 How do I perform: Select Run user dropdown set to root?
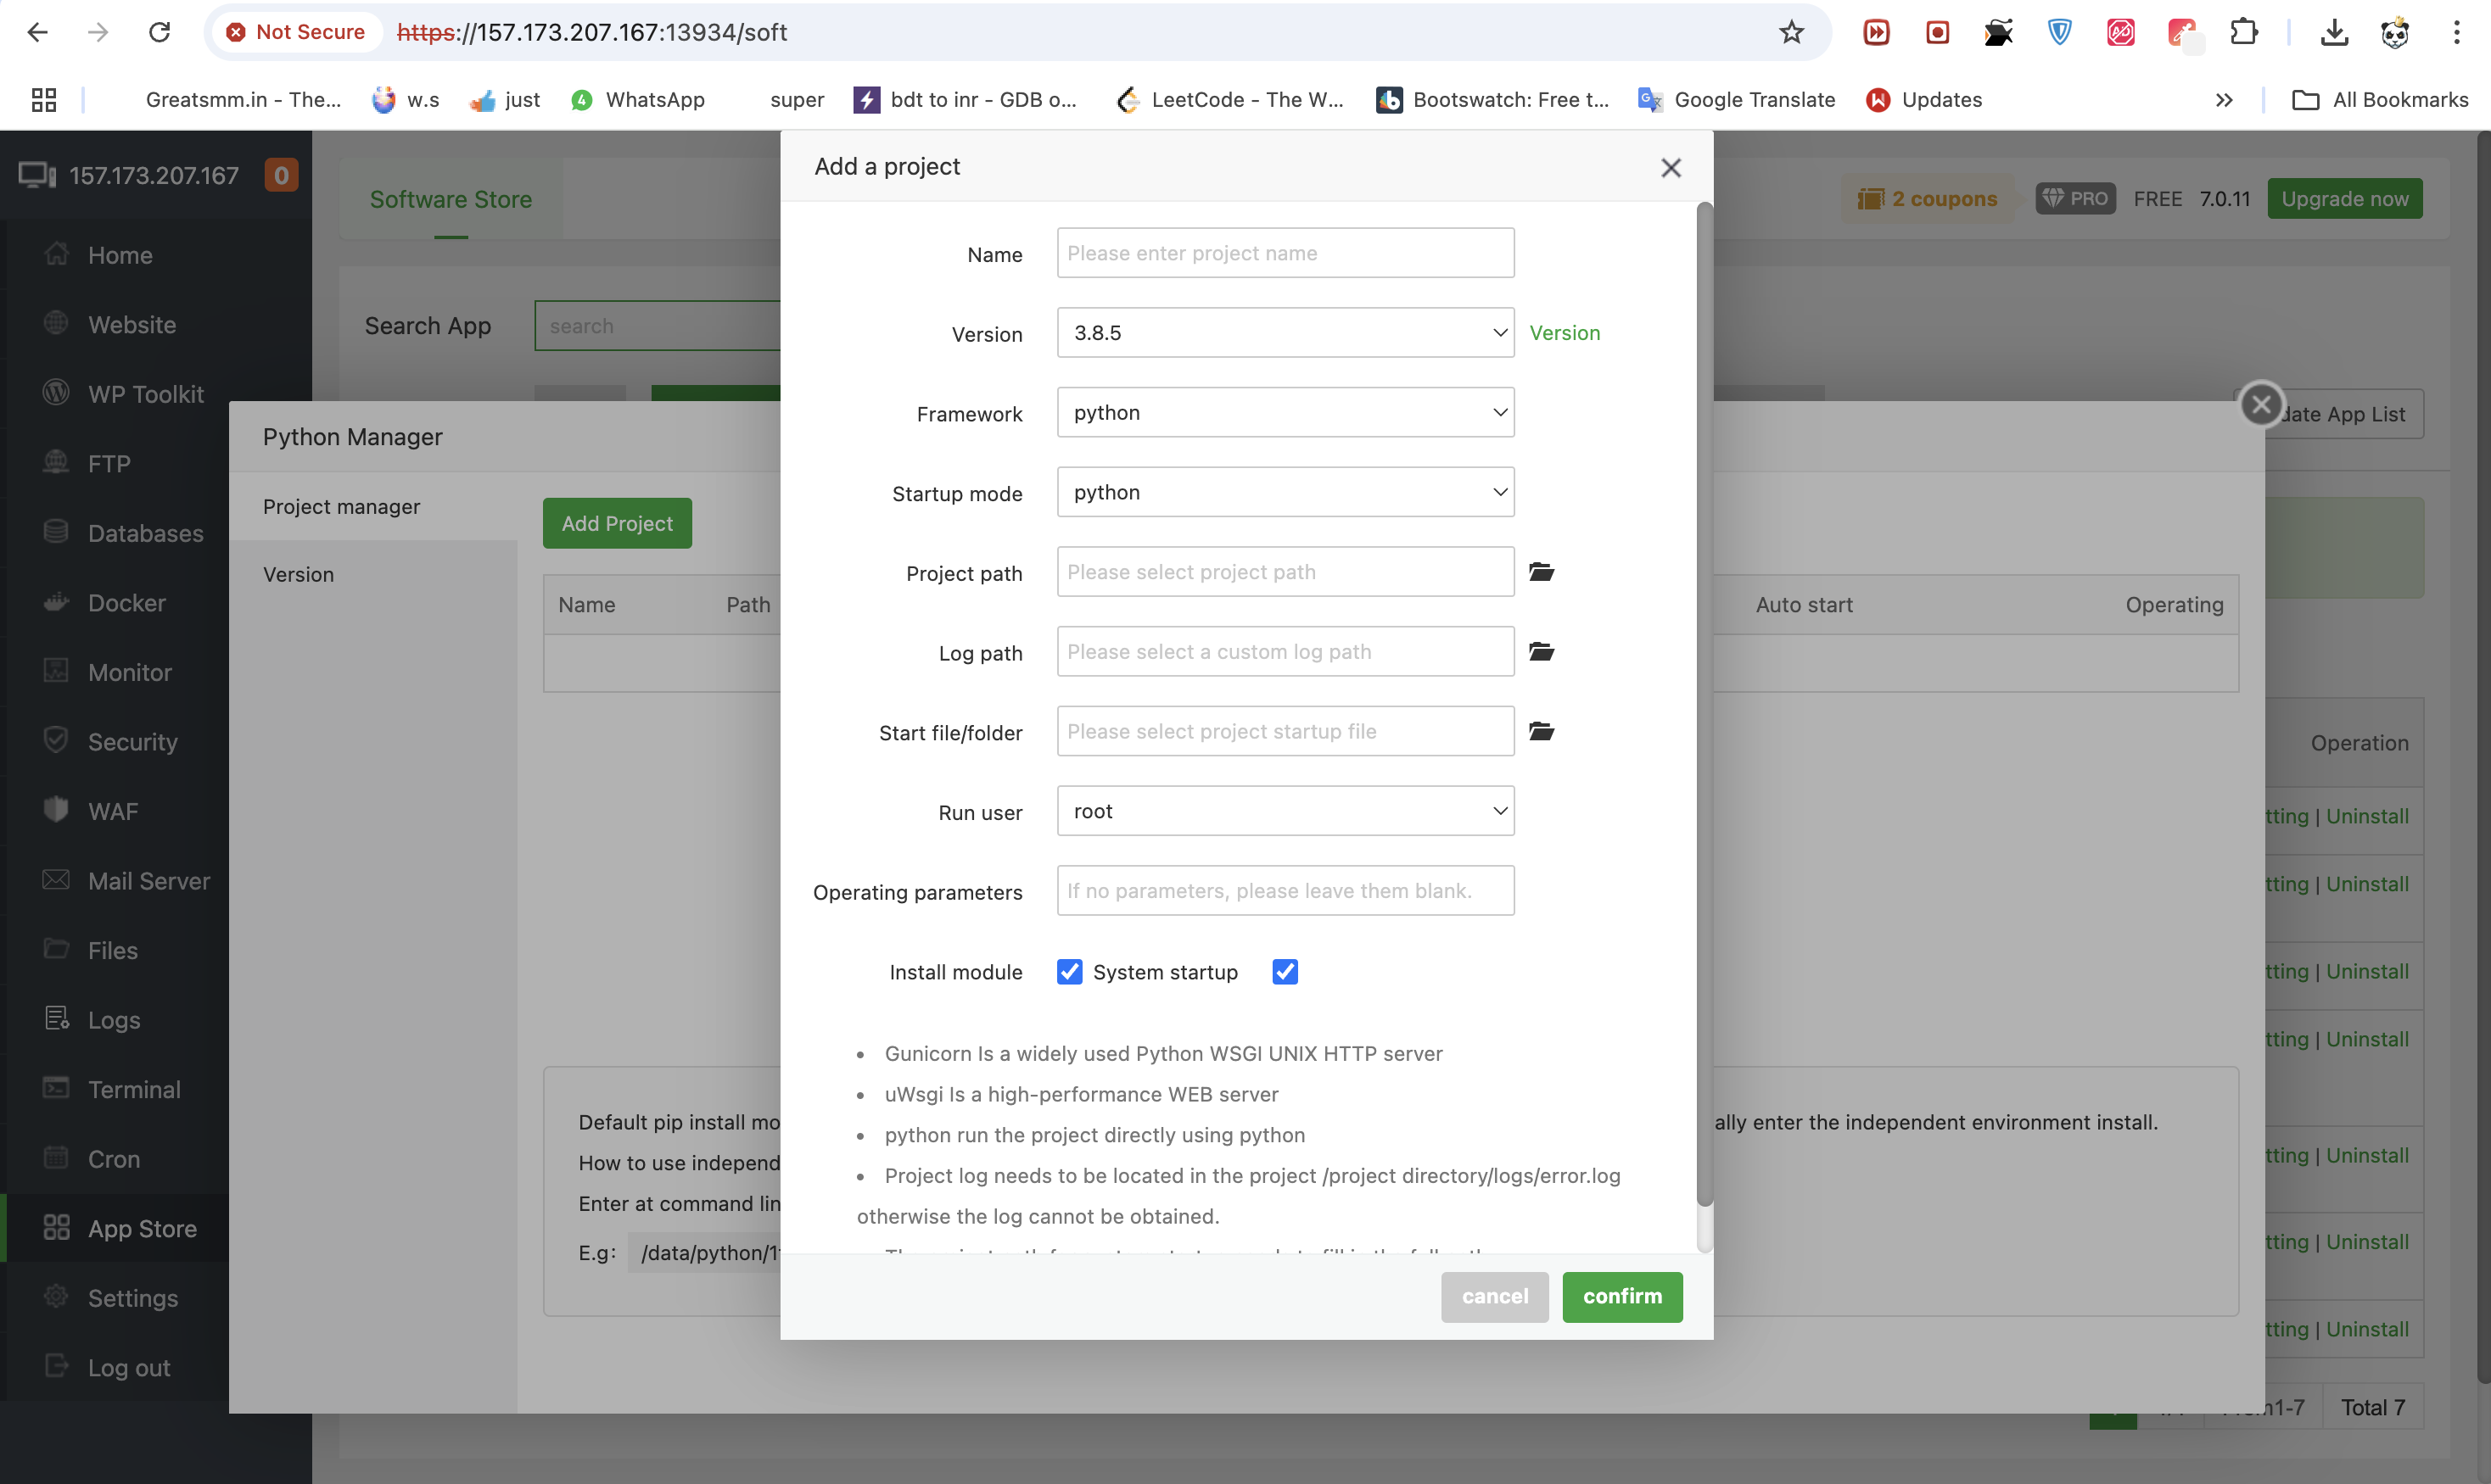coord(1285,811)
